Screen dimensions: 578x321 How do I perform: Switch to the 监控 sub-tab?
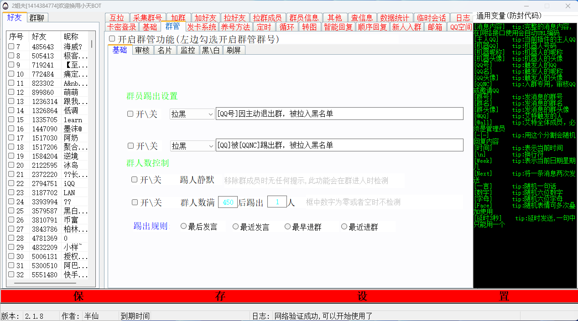click(x=187, y=50)
